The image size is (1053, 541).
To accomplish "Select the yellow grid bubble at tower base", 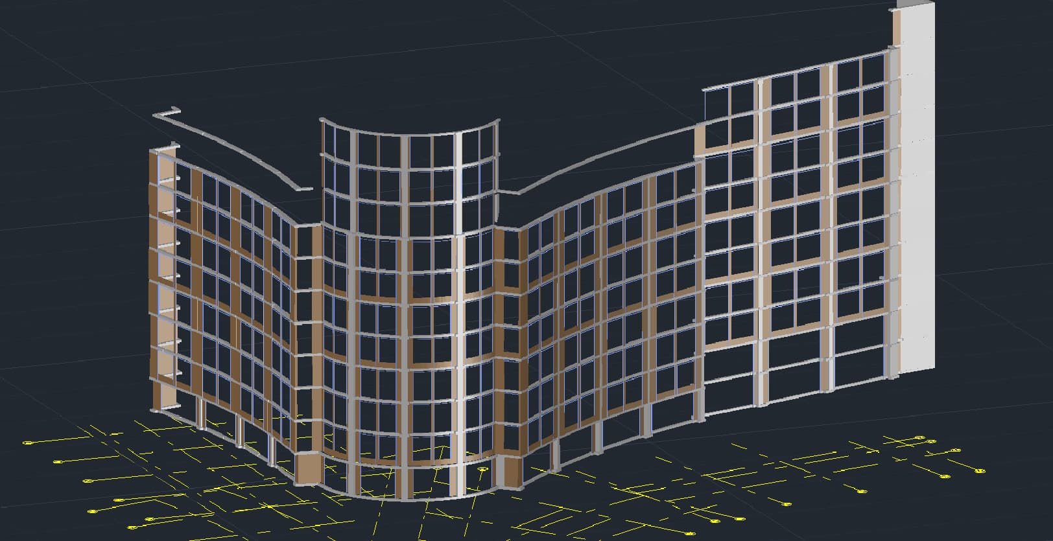I will [x=481, y=469].
